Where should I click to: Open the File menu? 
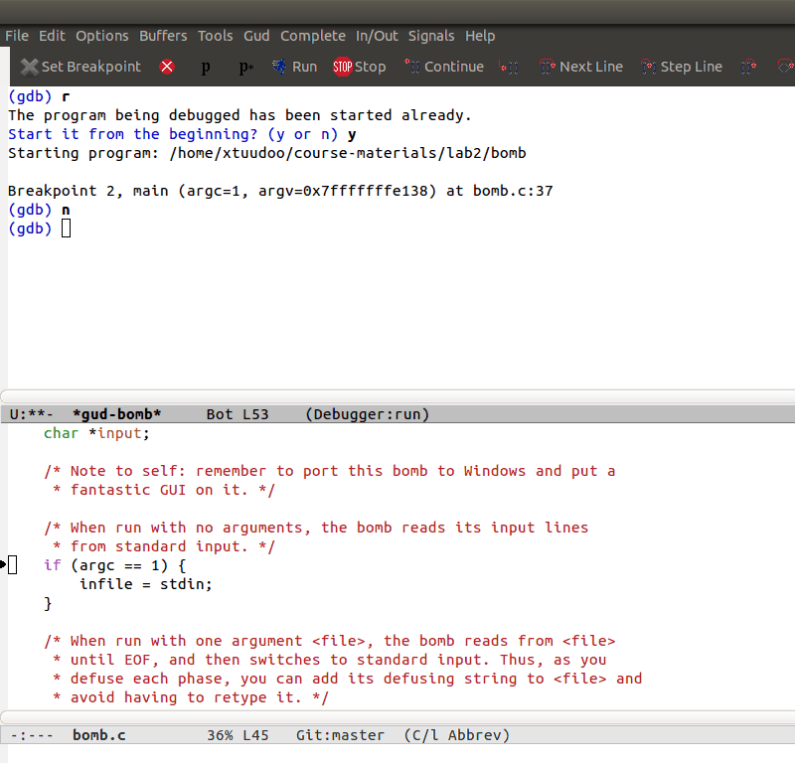[x=17, y=36]
